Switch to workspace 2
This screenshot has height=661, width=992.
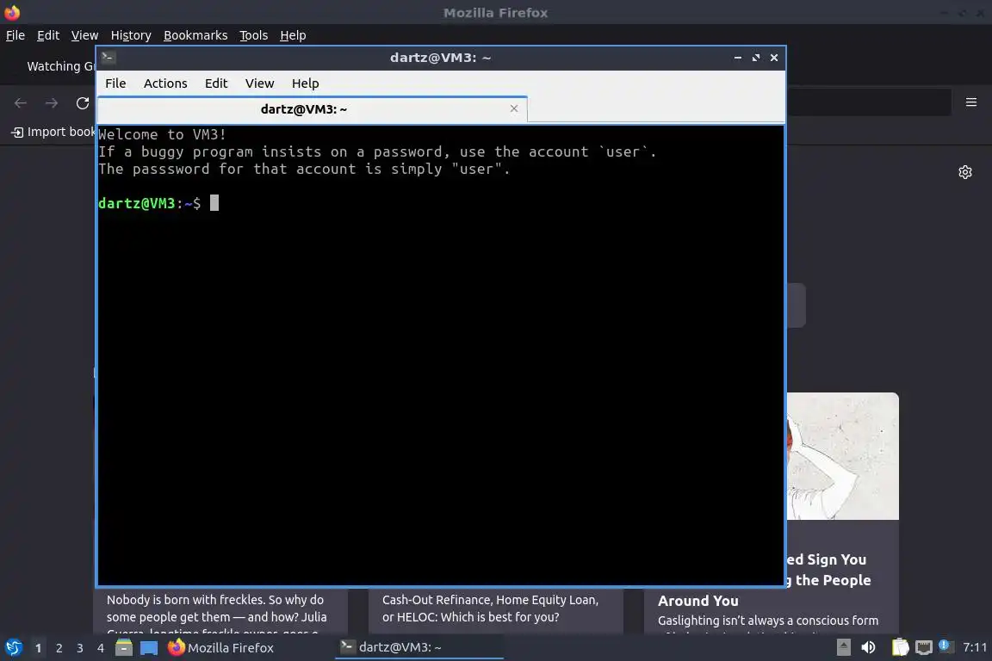pyautogui.click(x=59, y=648)
